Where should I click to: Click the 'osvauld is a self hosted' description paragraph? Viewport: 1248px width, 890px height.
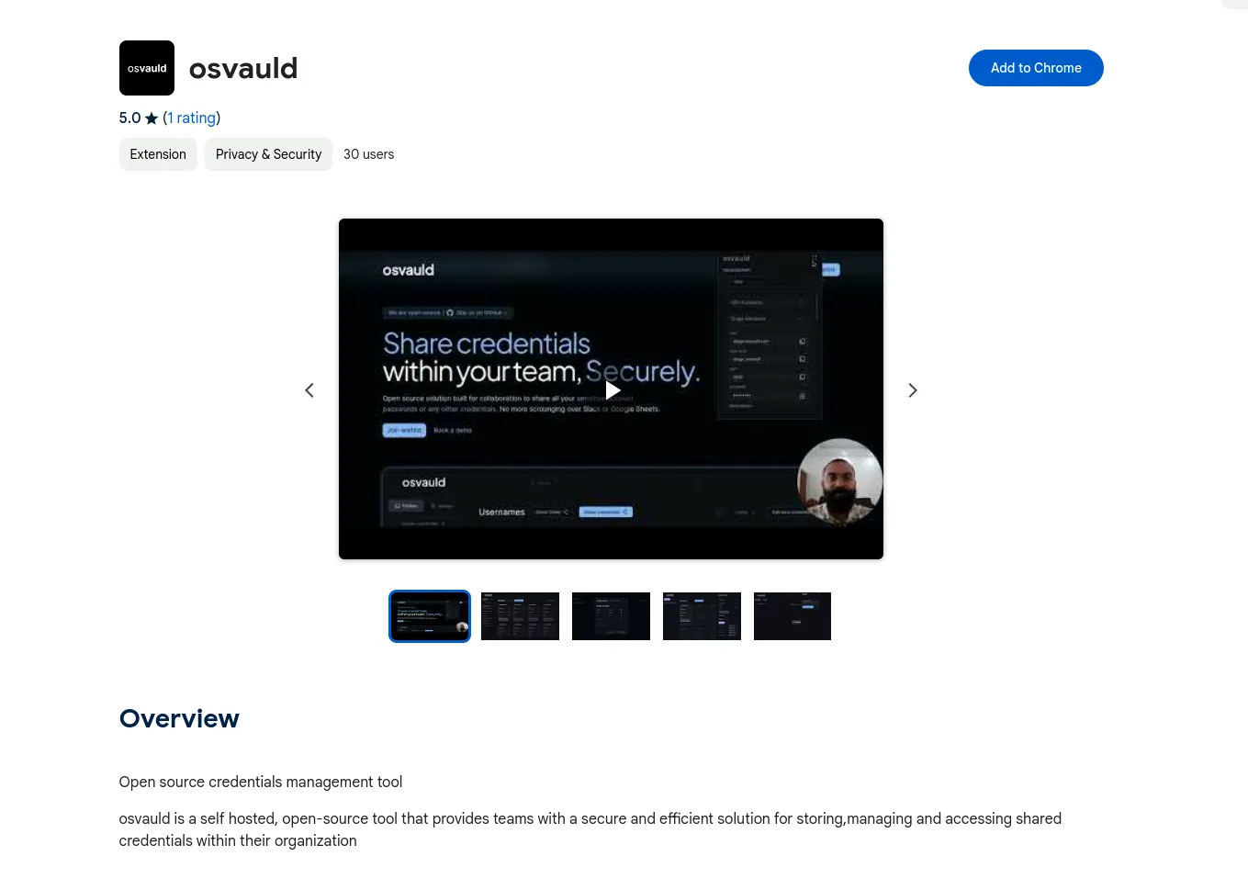coord(590,829)
